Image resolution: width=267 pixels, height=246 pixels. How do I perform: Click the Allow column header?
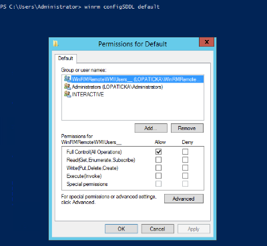tap(160, 142)
